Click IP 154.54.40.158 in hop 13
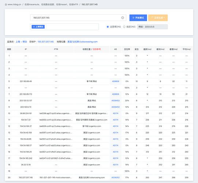This screenshot has height=183, width=198. click(x=26, y=133)
